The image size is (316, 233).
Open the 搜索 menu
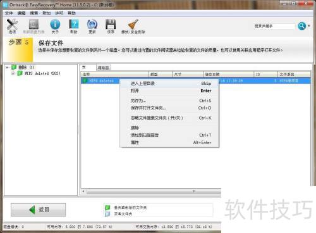coord(34,13)
